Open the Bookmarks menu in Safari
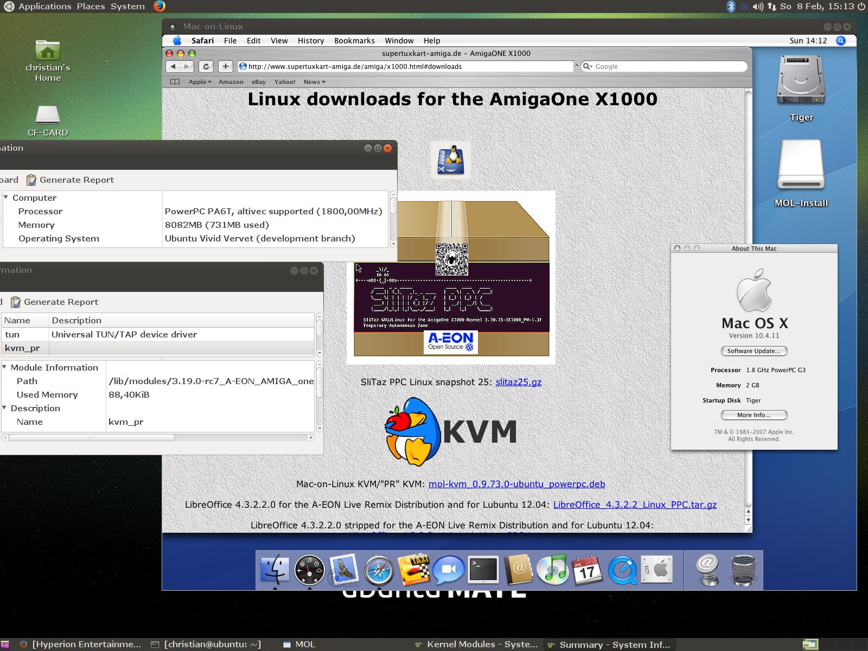This screenshot has width=868, height=651. (354, 41)
